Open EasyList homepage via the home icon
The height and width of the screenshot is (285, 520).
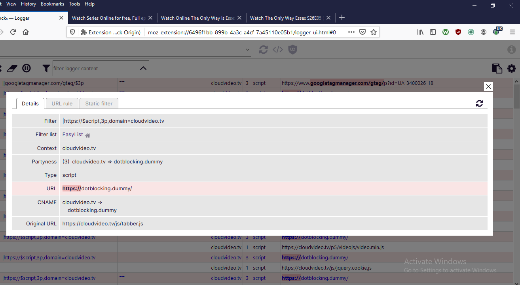[x=87, y=135]
